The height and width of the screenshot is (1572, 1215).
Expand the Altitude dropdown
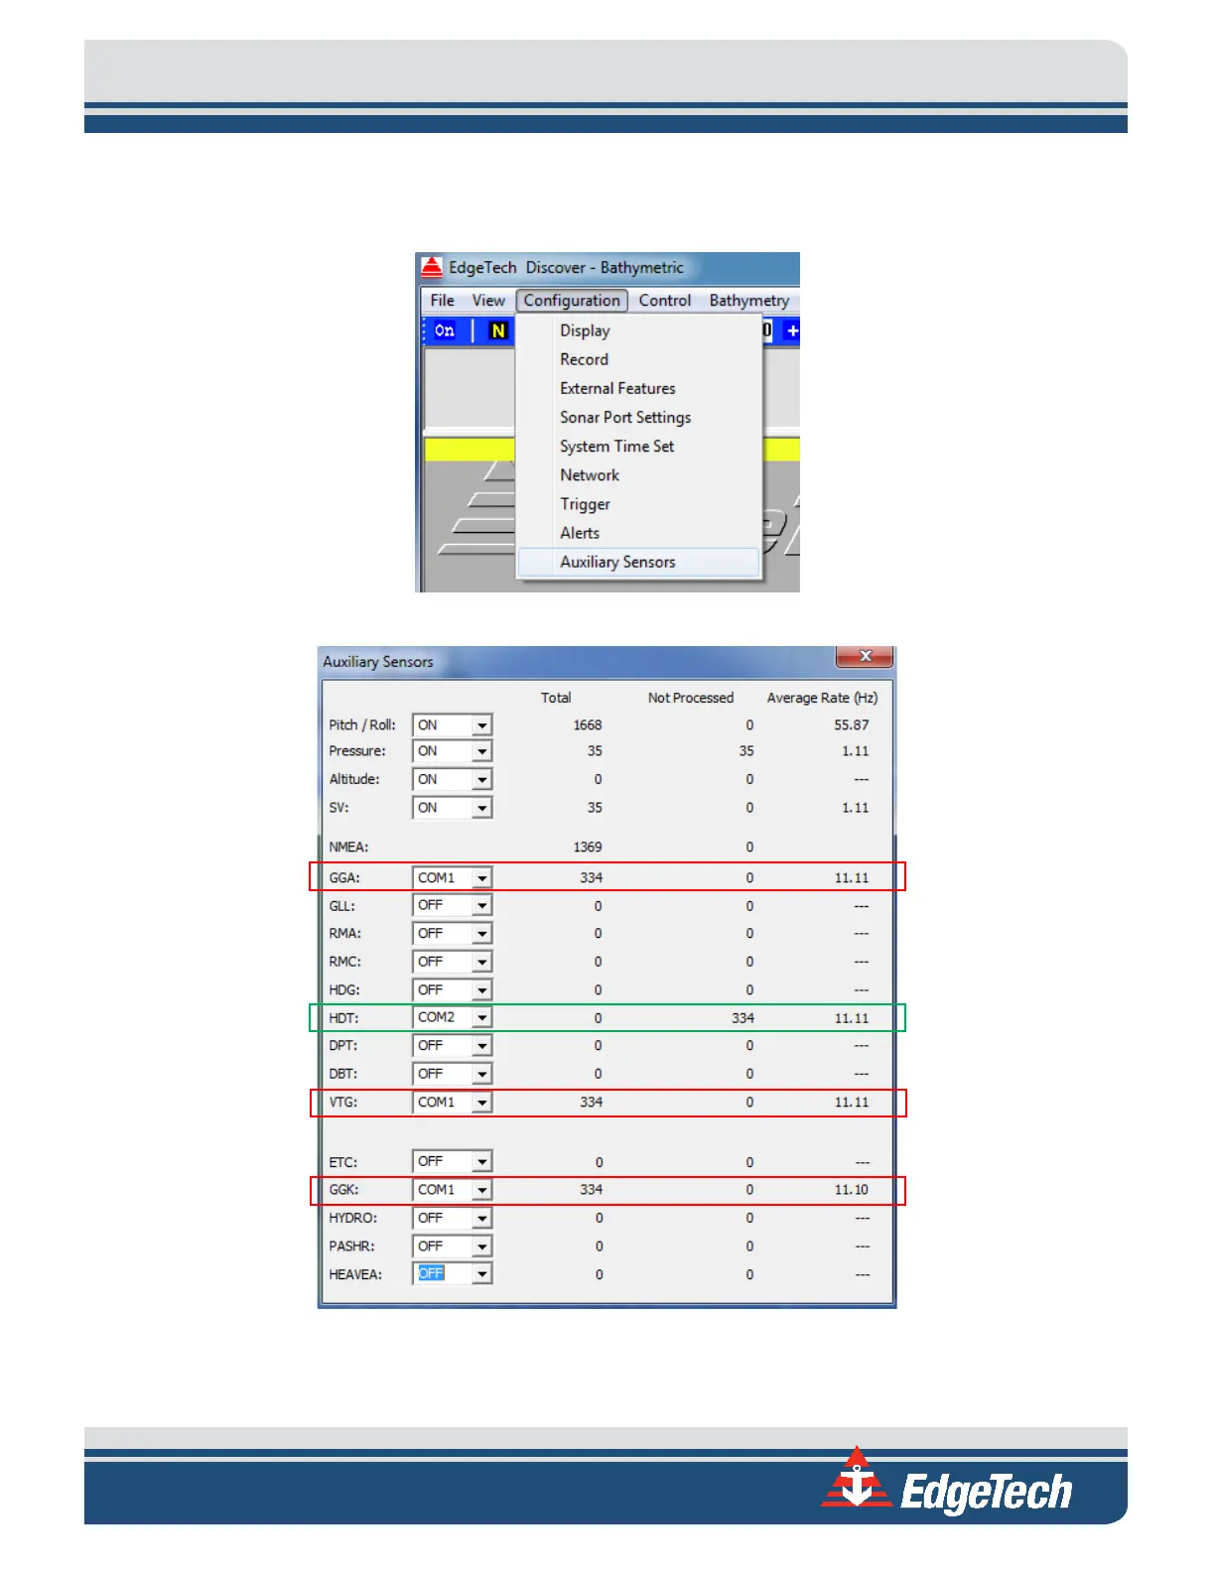(x=481, y=780)
